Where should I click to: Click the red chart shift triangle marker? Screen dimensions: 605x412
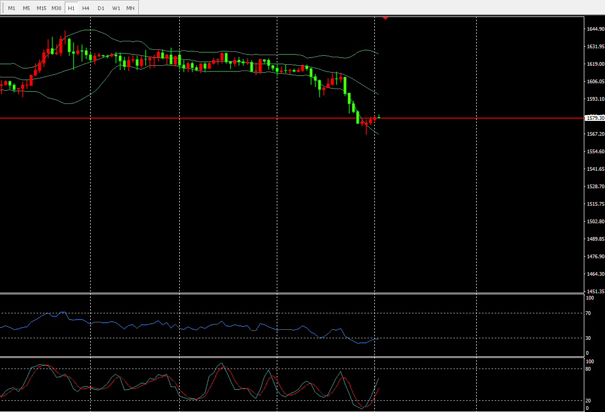tap(385, 18)
